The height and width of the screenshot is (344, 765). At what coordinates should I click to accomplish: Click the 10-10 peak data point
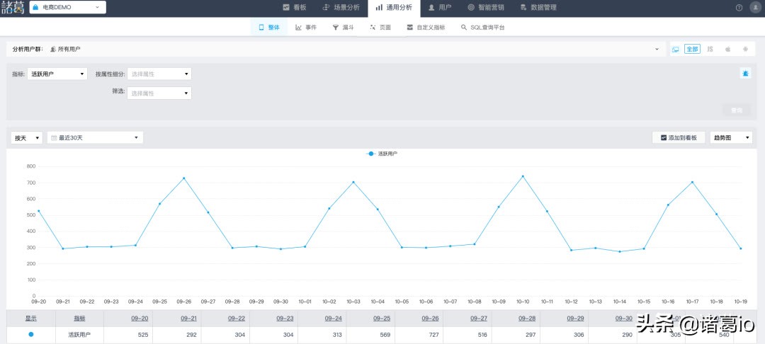point(523,176)
